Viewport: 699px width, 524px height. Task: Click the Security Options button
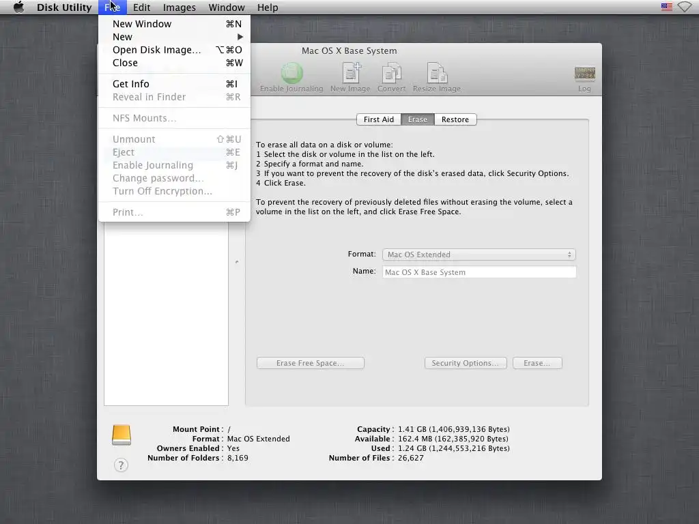pyautogui.click(x=466, y=363)
